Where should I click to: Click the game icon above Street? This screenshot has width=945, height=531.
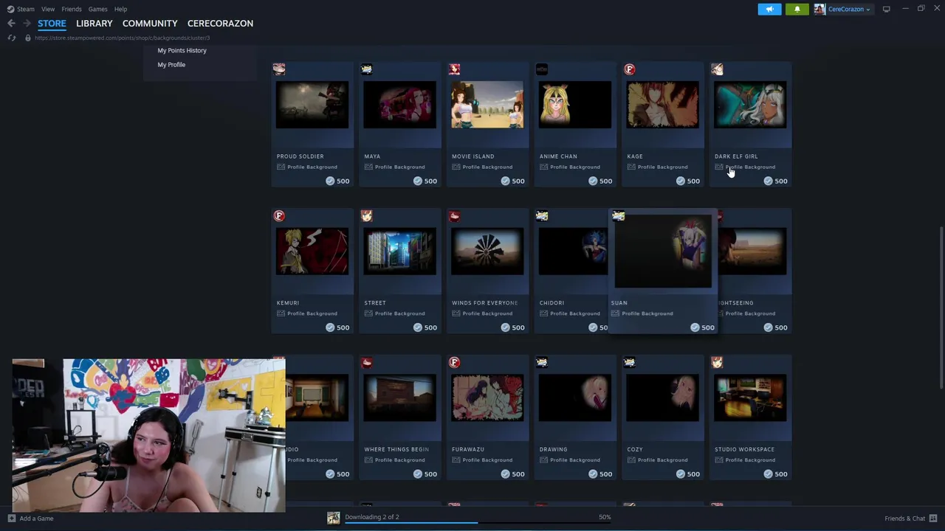(367, 216)
